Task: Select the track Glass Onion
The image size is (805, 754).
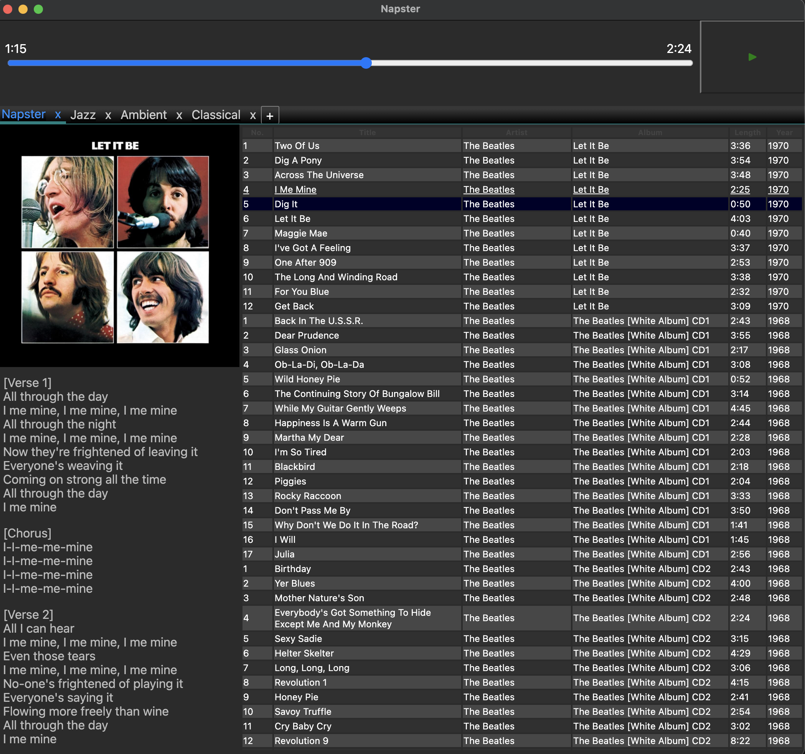Action: tap(521, 350)
